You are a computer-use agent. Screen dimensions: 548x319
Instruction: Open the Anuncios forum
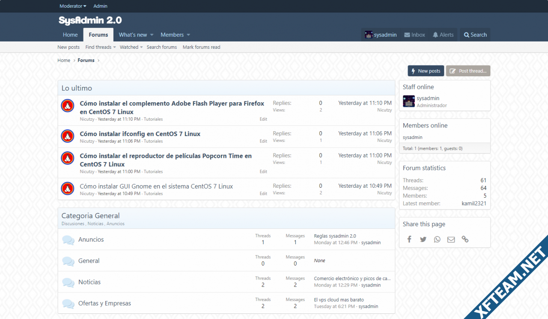(x=91, y=239)
